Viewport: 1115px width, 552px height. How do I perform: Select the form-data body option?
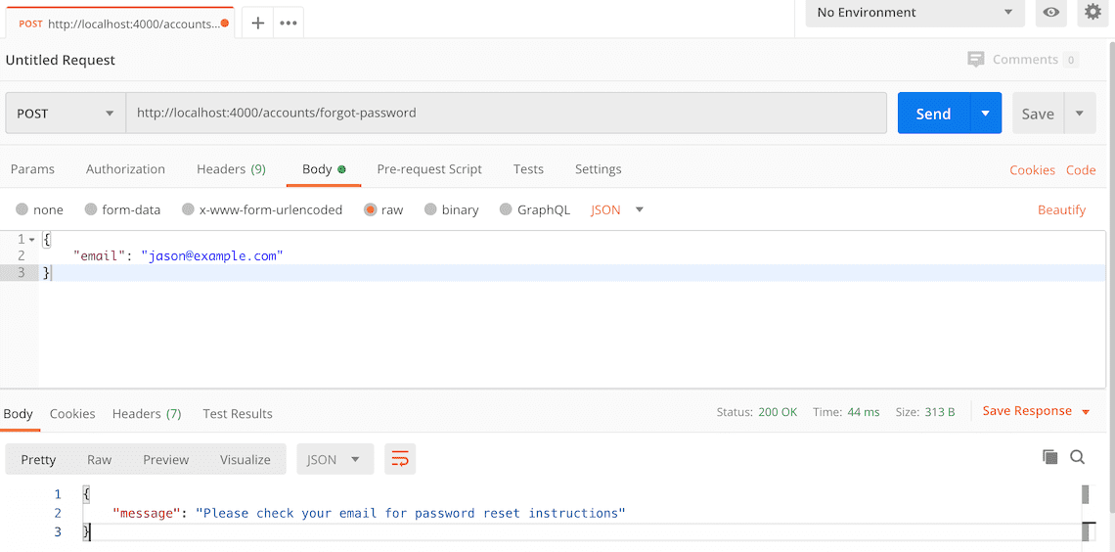122,209
